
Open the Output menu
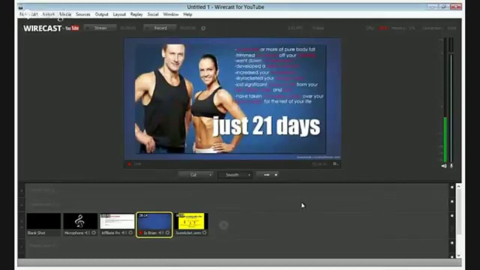tap(102, 14)
